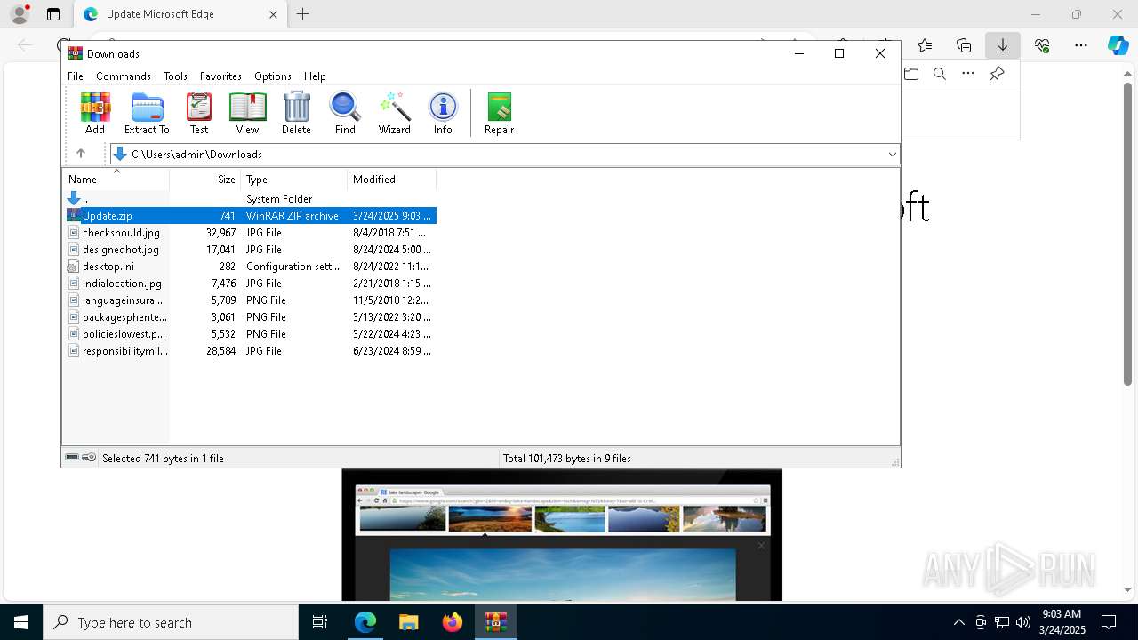Image resolution: width=1138 pixels, height=640 pixels.
Task: Open more options in Edge downloads panel
Action: pos(968,74)
